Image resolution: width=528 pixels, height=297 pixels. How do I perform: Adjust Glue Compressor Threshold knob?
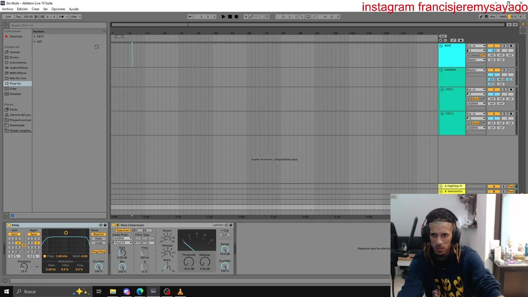(x=189, y=262)
